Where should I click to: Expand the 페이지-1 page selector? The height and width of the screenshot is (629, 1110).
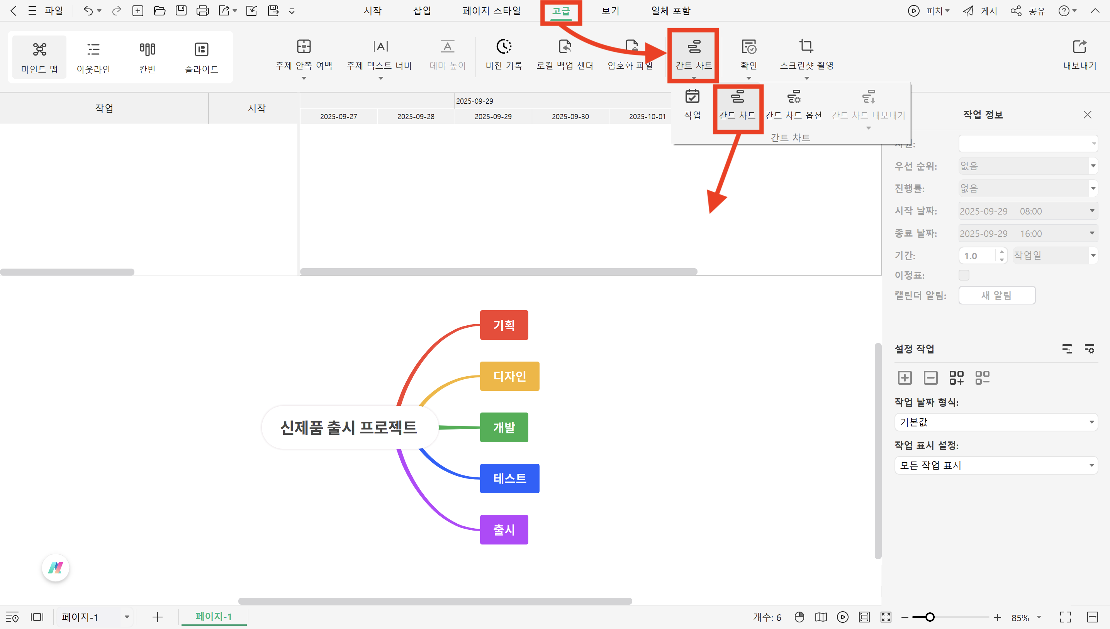coord(127,617)
